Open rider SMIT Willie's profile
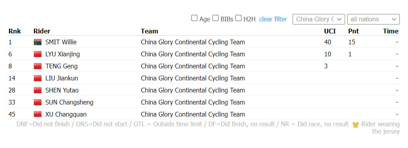Image resolution: width=408 pixels, height=148 pixels. [x=61, y=42]
